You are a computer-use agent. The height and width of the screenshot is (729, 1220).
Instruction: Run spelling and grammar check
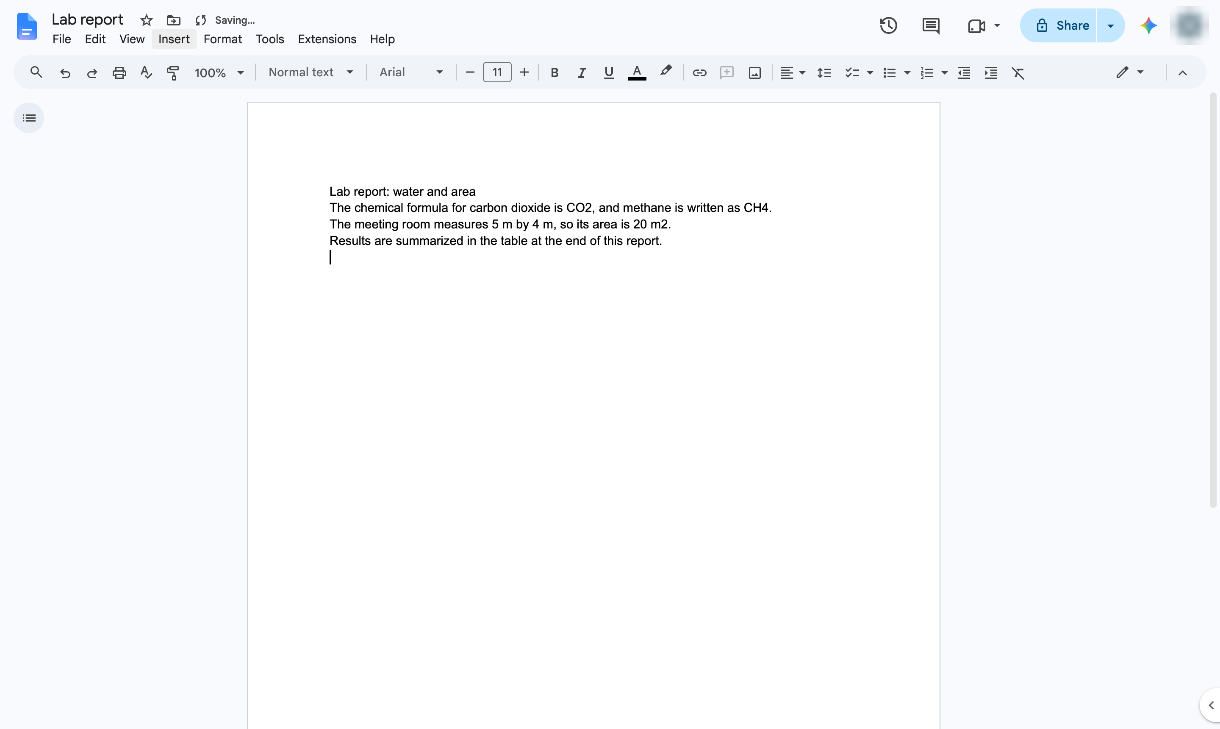click(146, 73)
